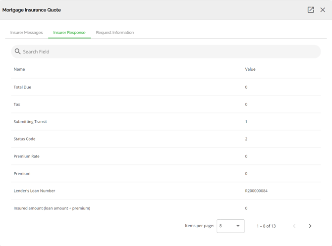Click the Tax row
The image size is (332, 246).
pyautogui.click(x=166, y=104)
